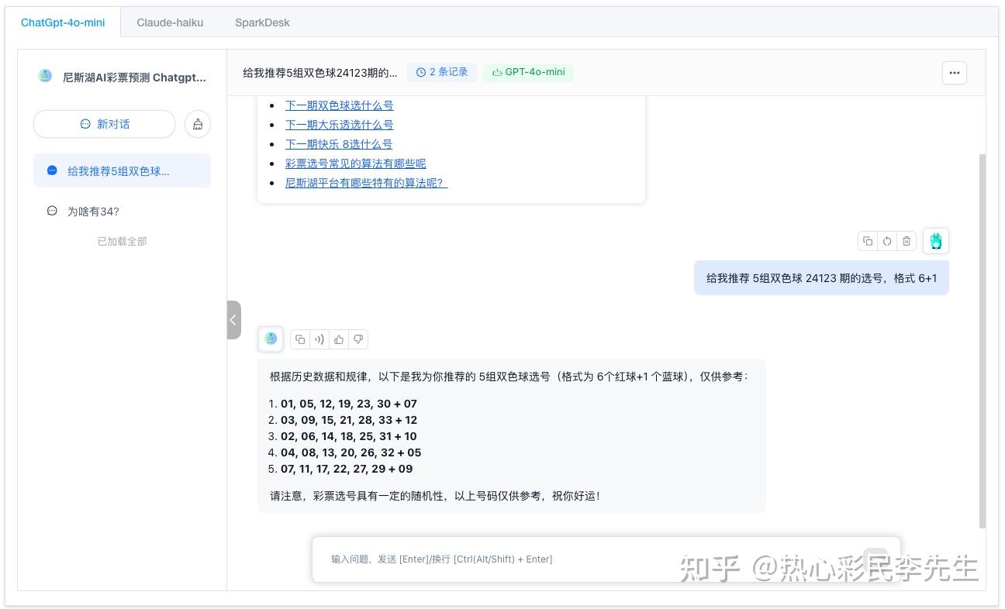
Task: Open link 下一期双色球选什么号
Action: (x=339, y=105)
